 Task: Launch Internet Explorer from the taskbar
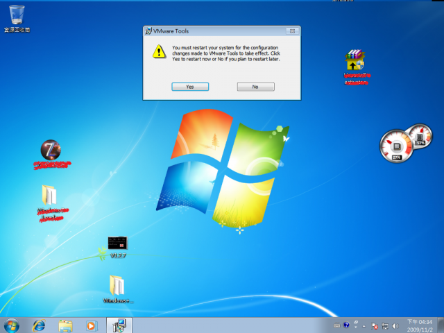point(39,325)
